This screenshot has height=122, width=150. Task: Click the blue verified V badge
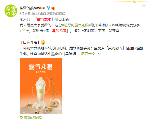49,8
